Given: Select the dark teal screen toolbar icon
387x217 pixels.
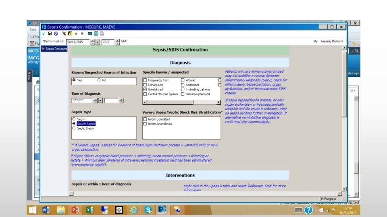Looking at the screenshot, I should click(90, 34).
